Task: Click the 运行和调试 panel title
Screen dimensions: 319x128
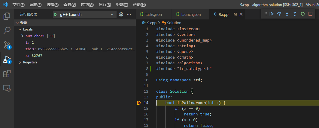Action: click(29, 14)
